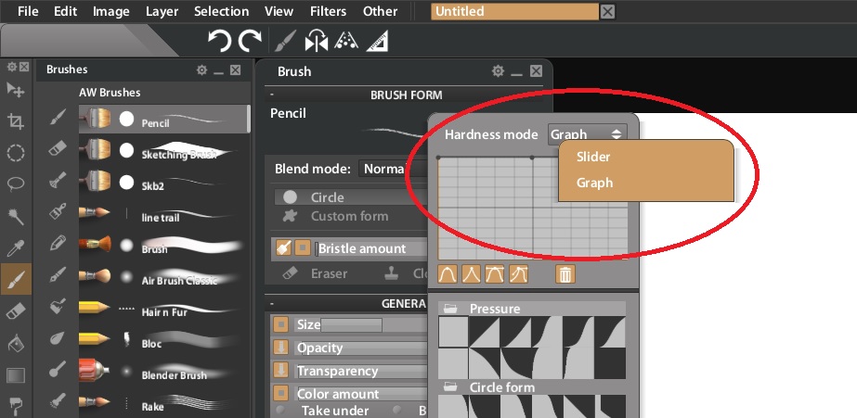The width and height of the screenshot is (857, 418).
Task: Click the brush icon in the top toolbar
Action: pyautogui.click(x=284, y=41)
